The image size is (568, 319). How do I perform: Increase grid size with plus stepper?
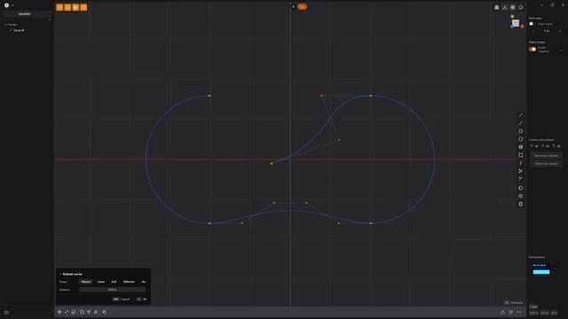click(x=560, y=31)
